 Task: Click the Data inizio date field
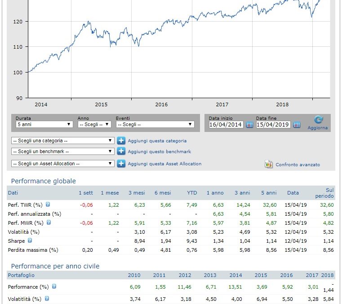point(226,125)
